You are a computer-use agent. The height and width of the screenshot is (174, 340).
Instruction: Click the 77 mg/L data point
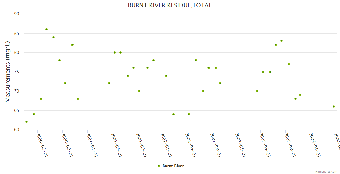[289, 64]
